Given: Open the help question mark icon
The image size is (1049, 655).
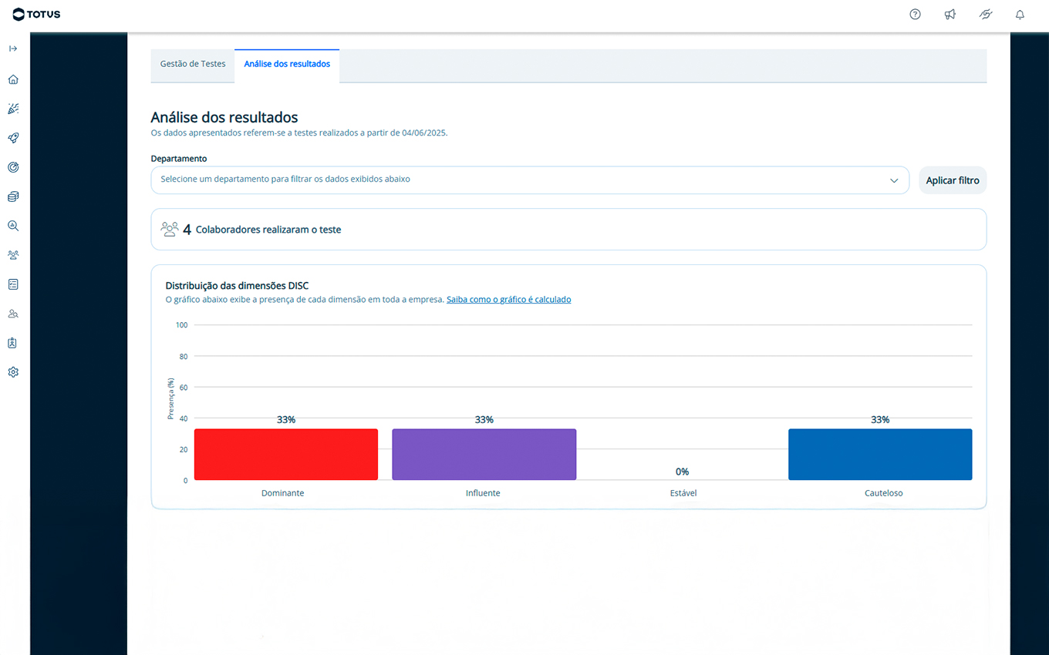Looking at the screenshot, I should (x=915, y=14).
